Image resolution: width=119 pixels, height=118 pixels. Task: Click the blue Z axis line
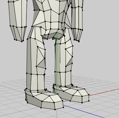click(83, 111)
